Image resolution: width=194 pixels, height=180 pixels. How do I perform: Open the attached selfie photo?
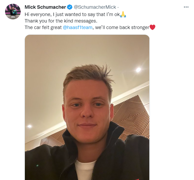[87, 107]
